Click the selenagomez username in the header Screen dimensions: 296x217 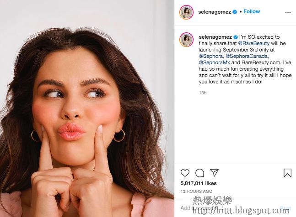[215, 12]
